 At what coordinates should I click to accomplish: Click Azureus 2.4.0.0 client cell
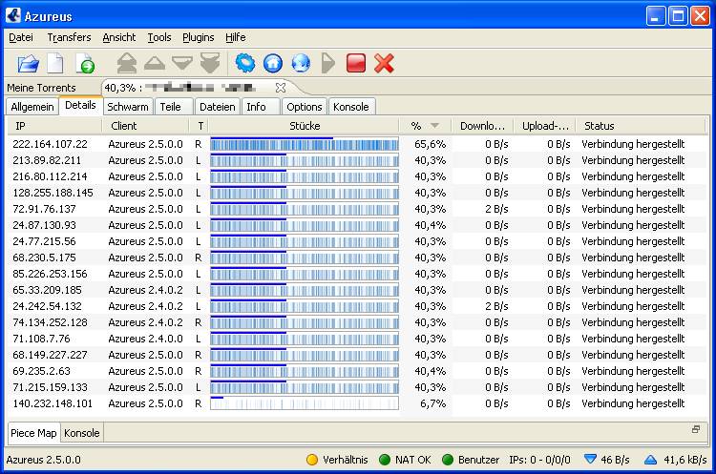(146, 339)
